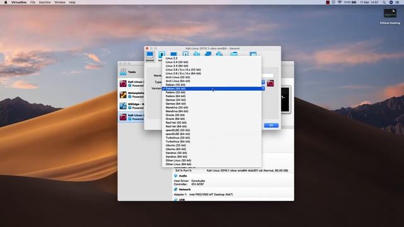The height and width of the screenshot is (227, 404).
Task: Open the Display settings monitor icon
Action: point(174,54)
